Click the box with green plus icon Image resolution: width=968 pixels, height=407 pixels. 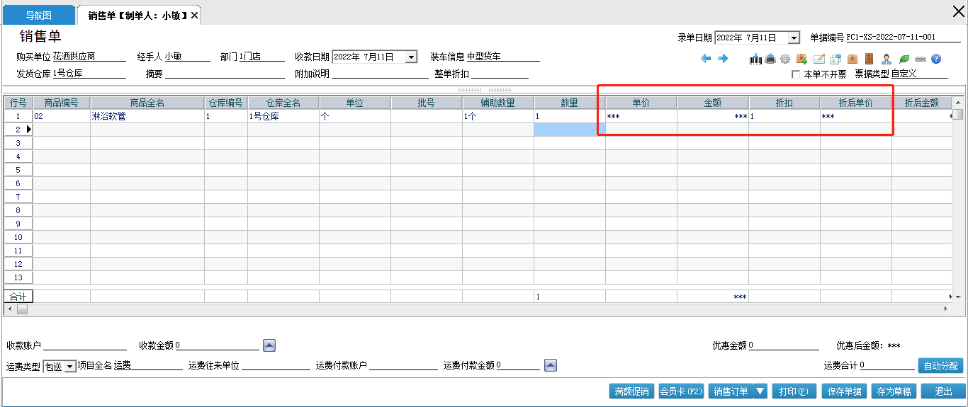802,59
